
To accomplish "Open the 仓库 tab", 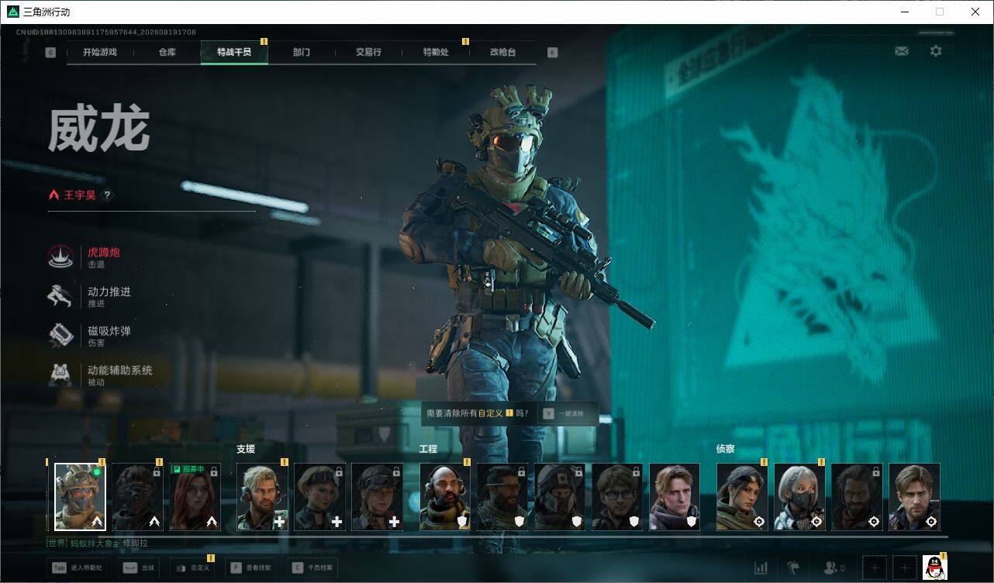I will pyautogui.click(x=167, y=53).
